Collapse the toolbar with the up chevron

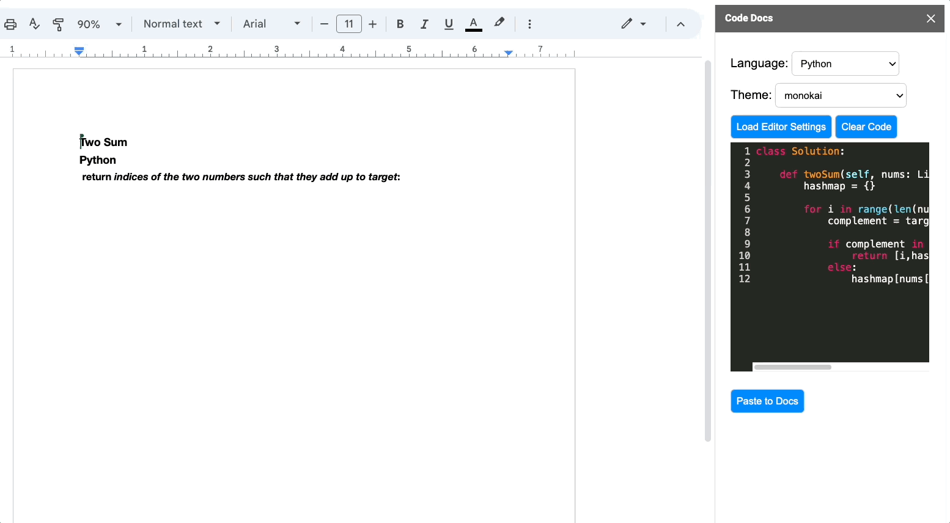pos(680,24)
